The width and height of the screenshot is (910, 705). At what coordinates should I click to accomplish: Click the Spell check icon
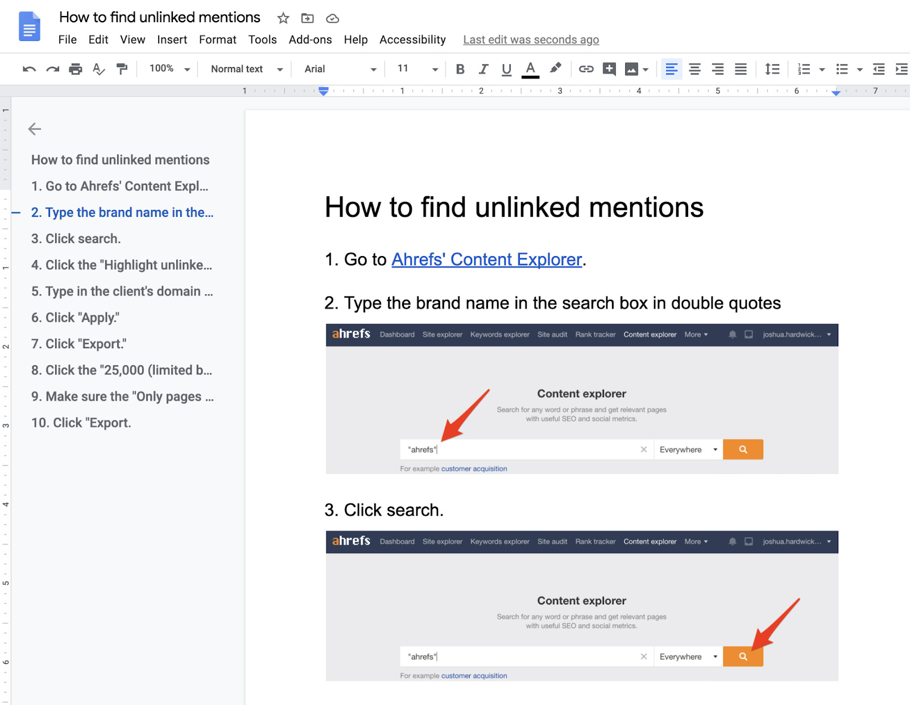tap(98, 69)
